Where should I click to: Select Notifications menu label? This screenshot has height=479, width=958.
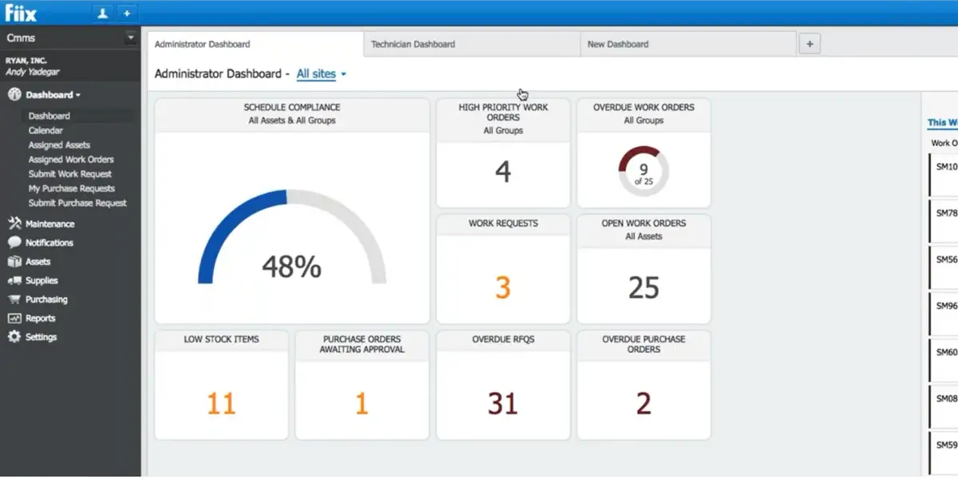pos(49,243)
